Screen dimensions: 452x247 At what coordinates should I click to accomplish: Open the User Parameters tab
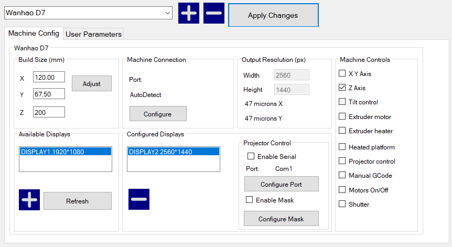point(93,34)
